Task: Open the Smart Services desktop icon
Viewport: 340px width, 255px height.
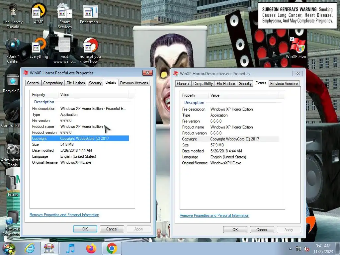Action: (64, 16)
